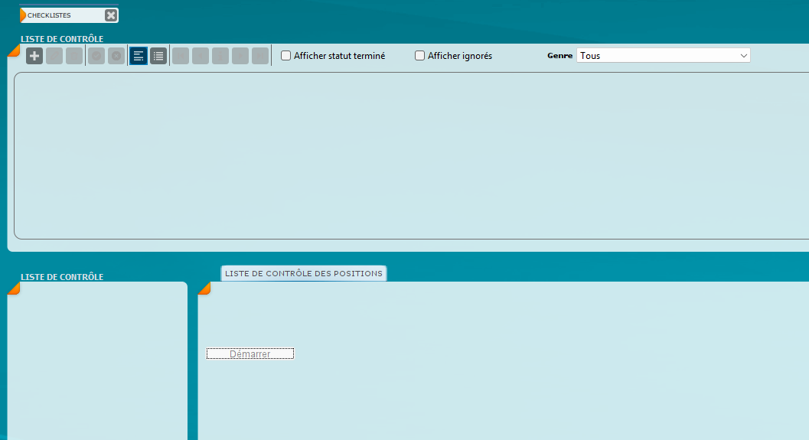Go to last record navigation icon
This screenshot has height=440, width=809.
pyautogui.click(x=260, y=56)
